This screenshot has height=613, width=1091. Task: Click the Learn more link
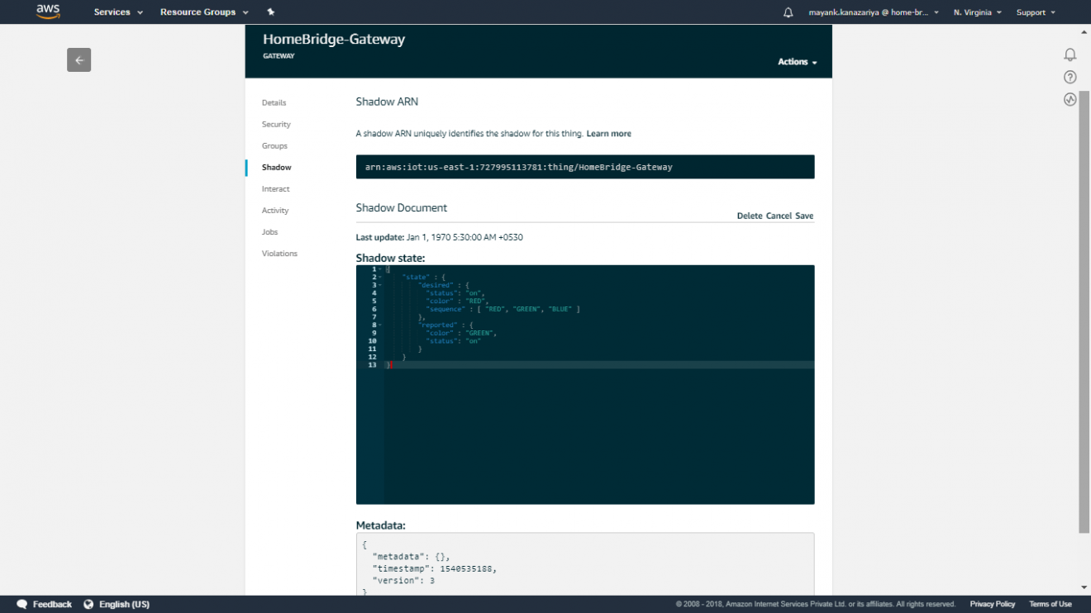click(x=609, y=134)
